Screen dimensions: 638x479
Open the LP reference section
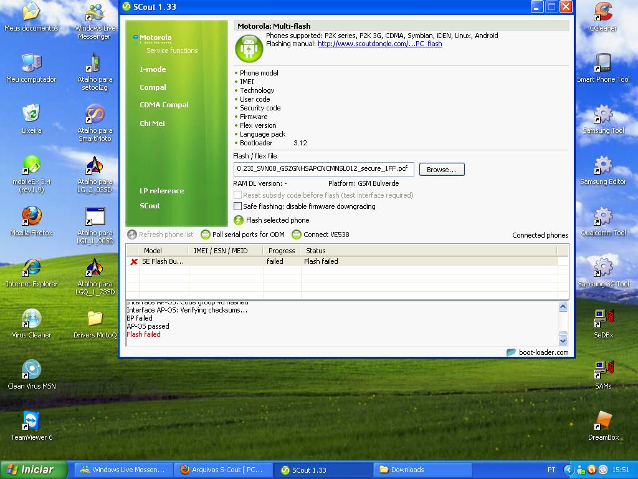161,191
